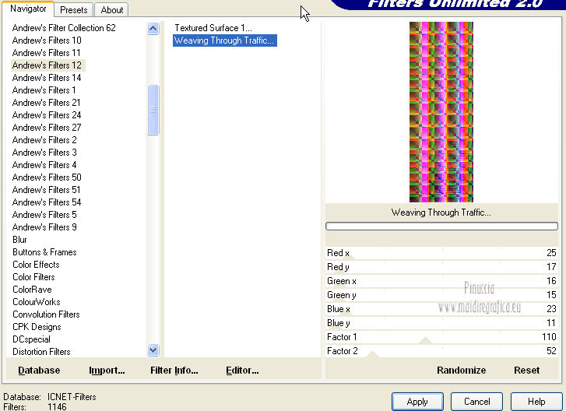
Task: Select Andrew's Filters 51 category
Action: (x=46, y=190)
